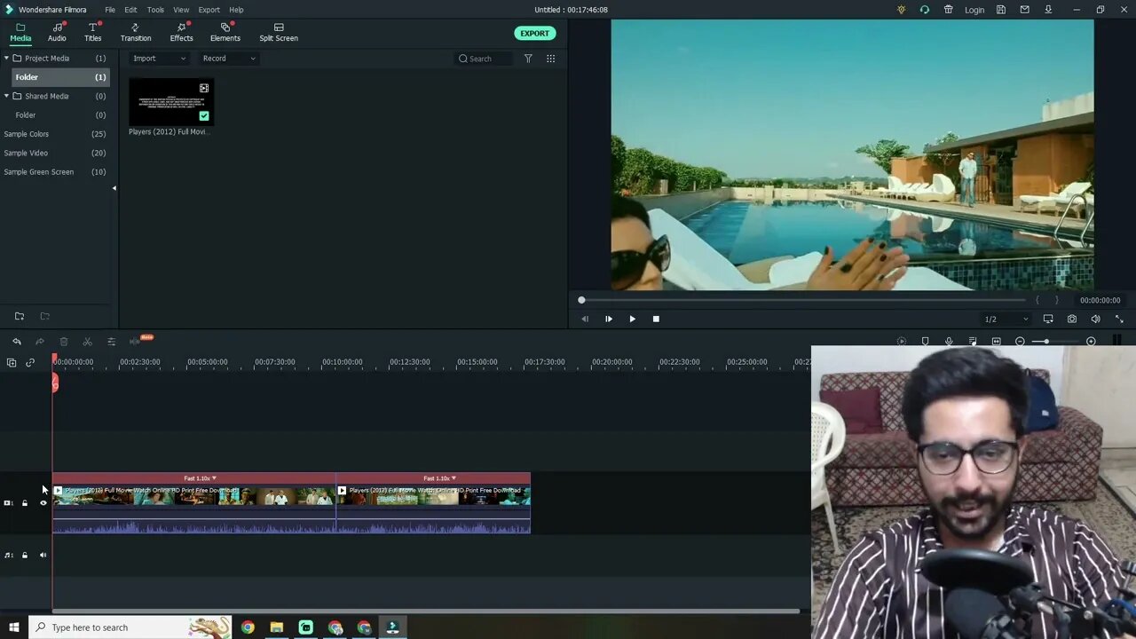Play the preview video
The height and width of the screenshot is (639, 1136).
(x=632, y=319)
